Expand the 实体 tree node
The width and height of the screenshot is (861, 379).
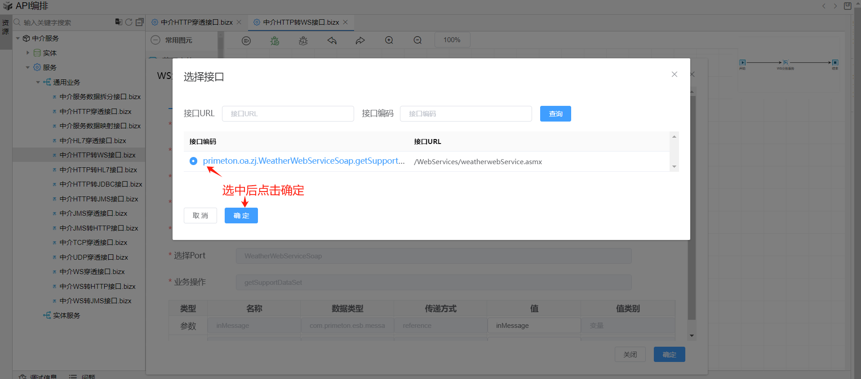[28, 53]
